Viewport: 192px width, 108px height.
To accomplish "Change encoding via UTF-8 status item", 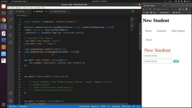I will pyautogui.click(x=103, y=106).
